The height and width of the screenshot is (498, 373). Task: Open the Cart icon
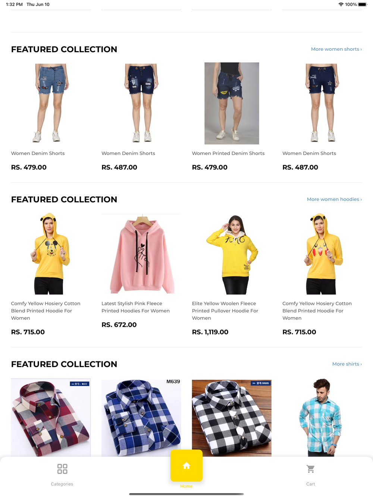tap(310, 469)
